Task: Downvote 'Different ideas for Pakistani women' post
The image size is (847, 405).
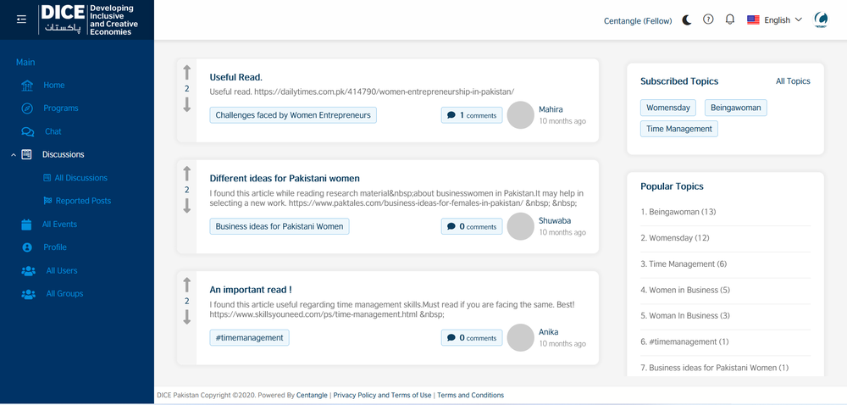Action: point(187,206)
